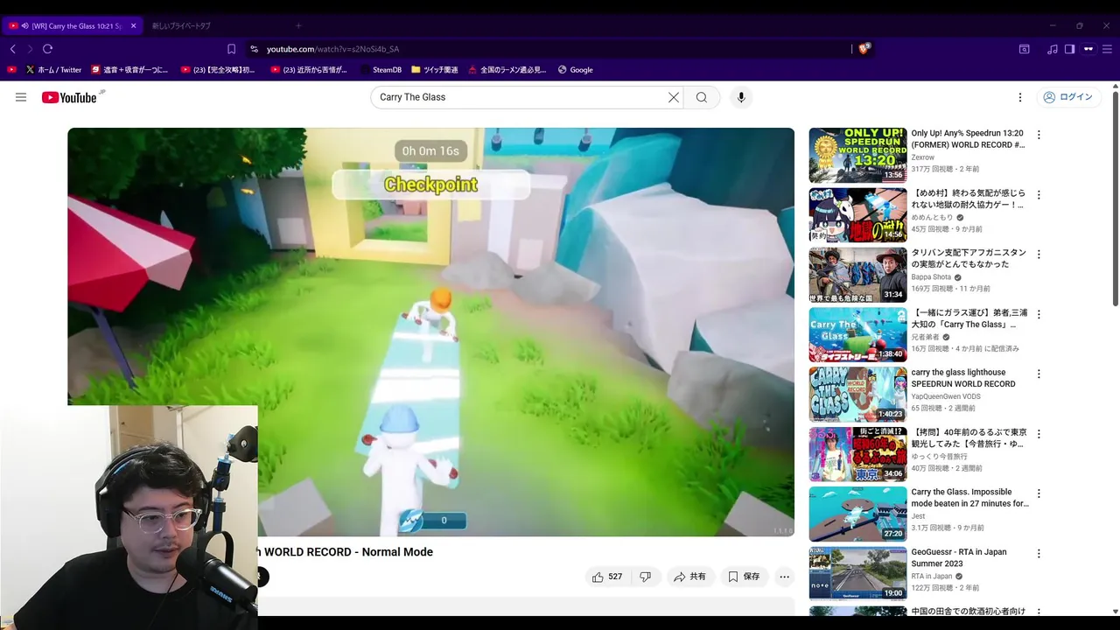This screenshot has width=1120, height=630.
Task: Open the 遮音+吸音が一つに bookmark
Action: click(x=129, y=70)
